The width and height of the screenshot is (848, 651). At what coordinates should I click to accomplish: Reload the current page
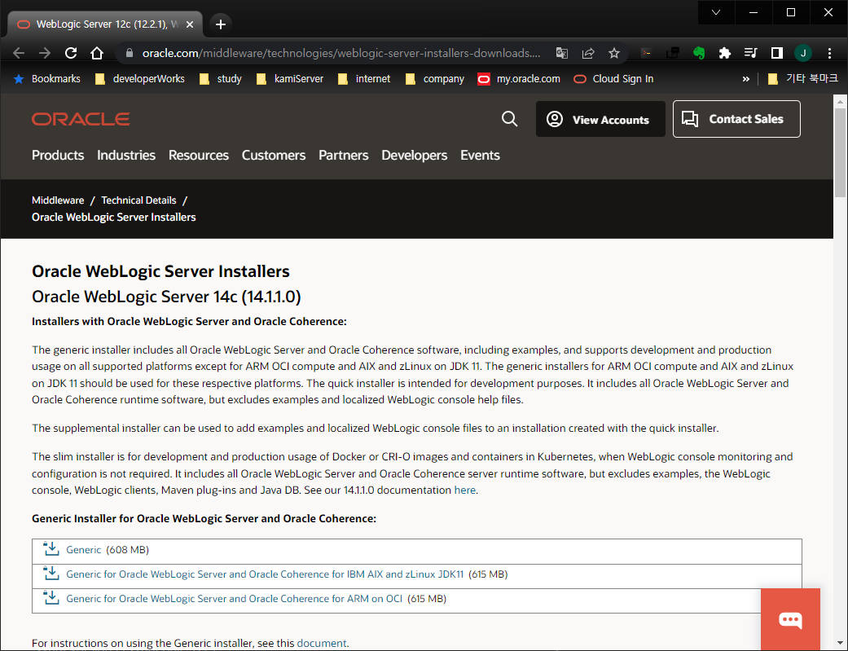coord(71,53)
